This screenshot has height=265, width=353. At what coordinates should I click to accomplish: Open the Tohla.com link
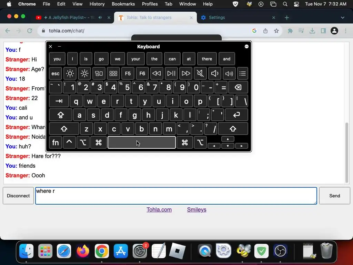[159, 209]
